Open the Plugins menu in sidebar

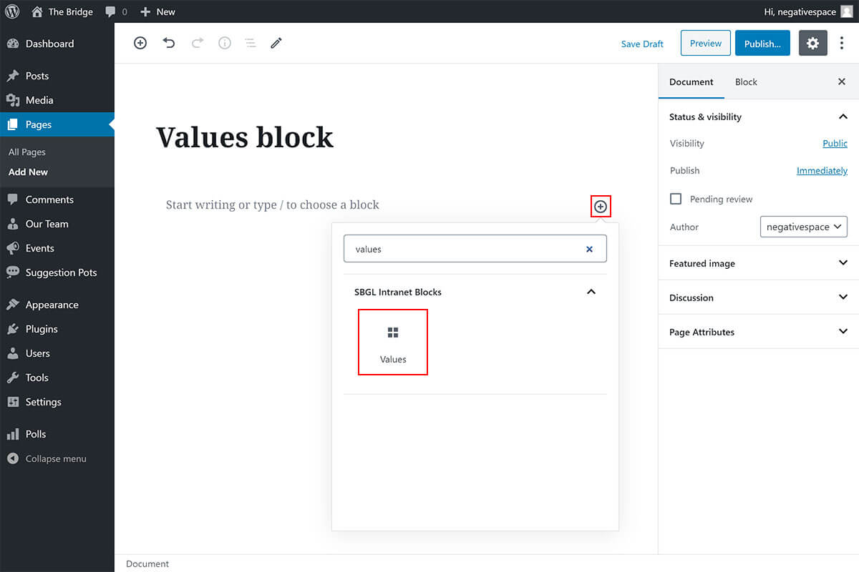pos(42,329)
